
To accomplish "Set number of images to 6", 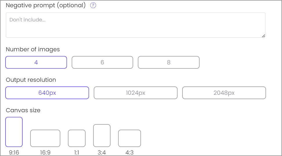I will pyautogui.click(x=102, y=62).
